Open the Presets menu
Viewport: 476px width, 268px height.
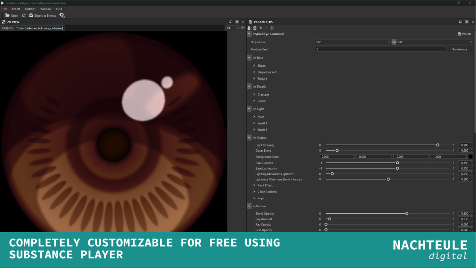point(464,34)
